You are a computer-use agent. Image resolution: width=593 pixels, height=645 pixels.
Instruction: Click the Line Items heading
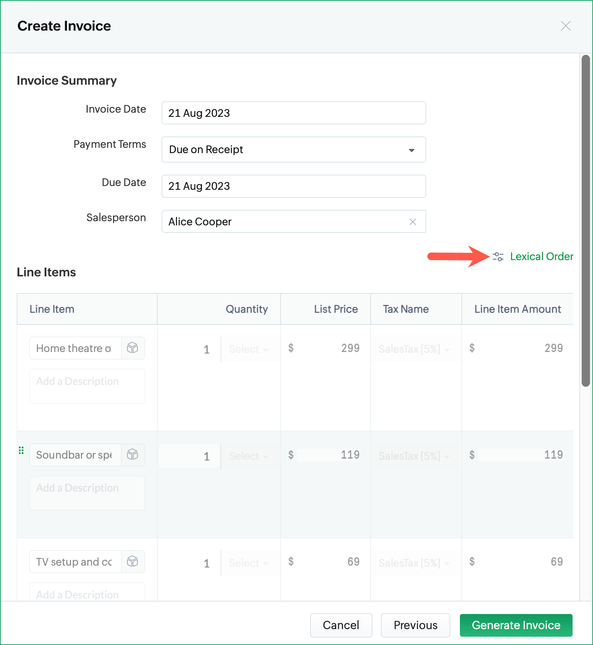[x=46, y=272]
